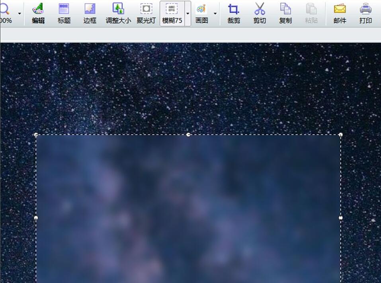This screenshot has height=283, width=381.
Task: Click the top-right corner selection handle
Action: click(x=341, y=135)
